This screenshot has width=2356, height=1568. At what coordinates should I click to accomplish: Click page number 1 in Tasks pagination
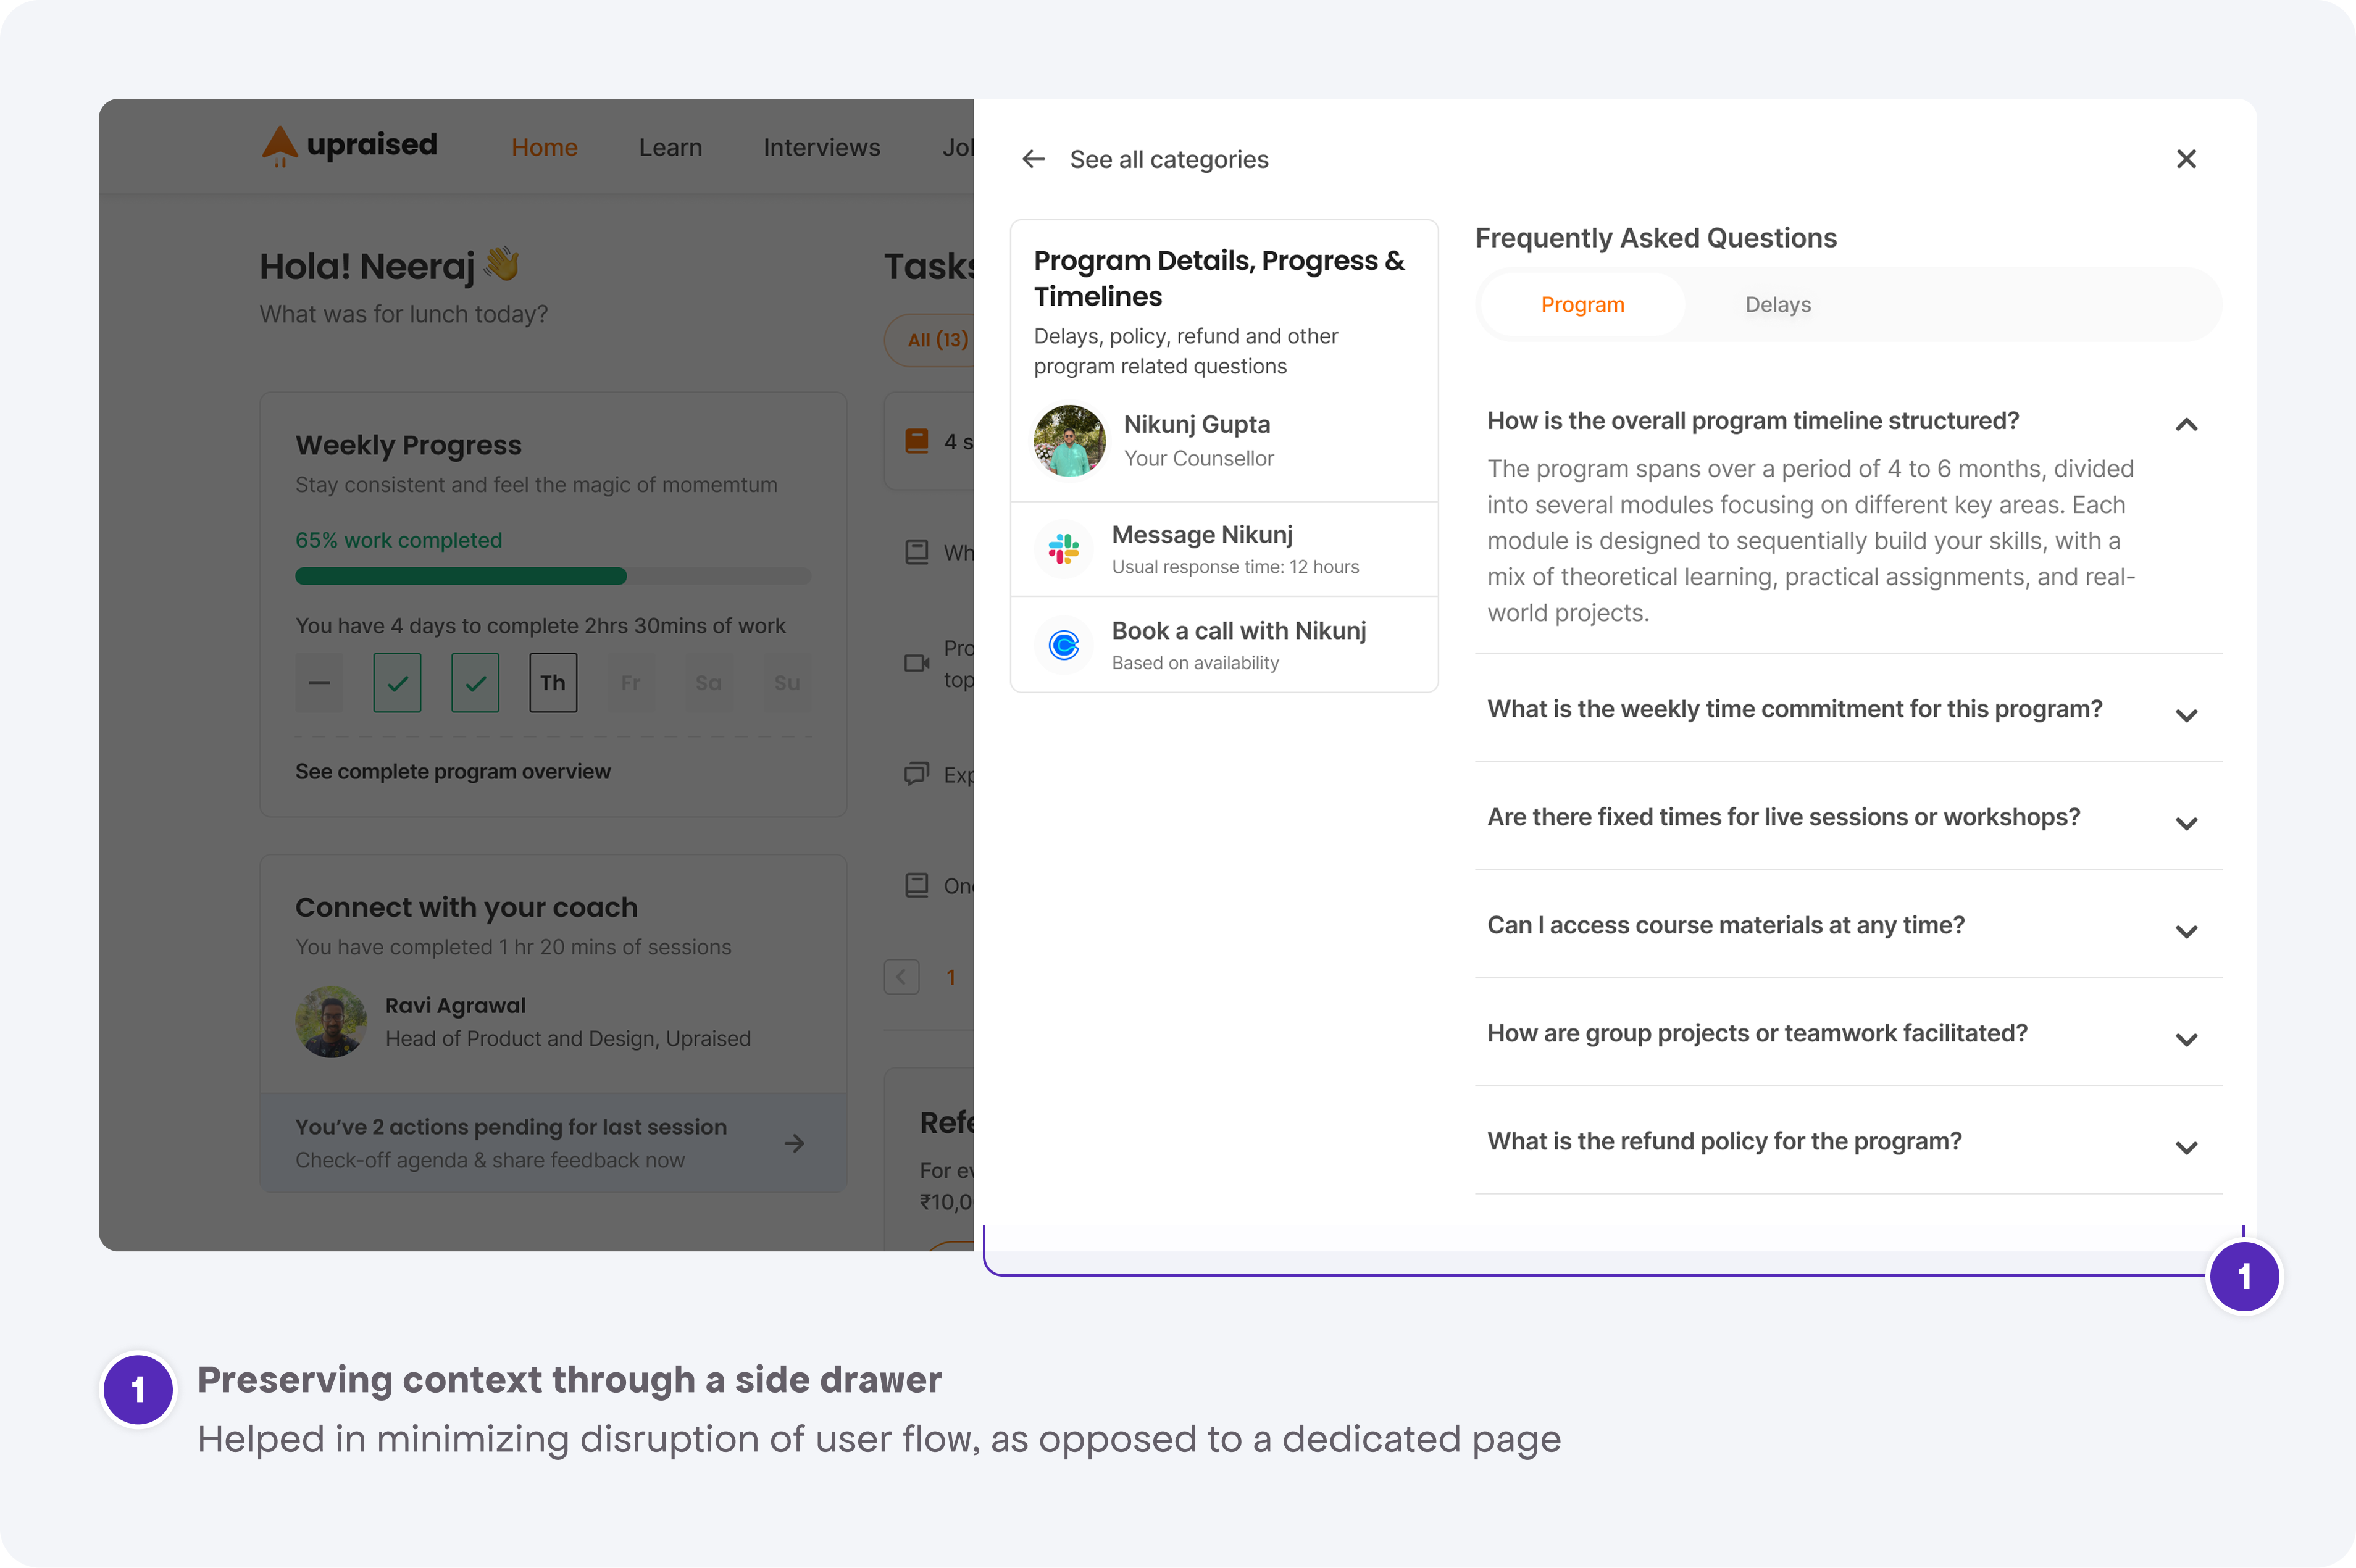point(950,977)
